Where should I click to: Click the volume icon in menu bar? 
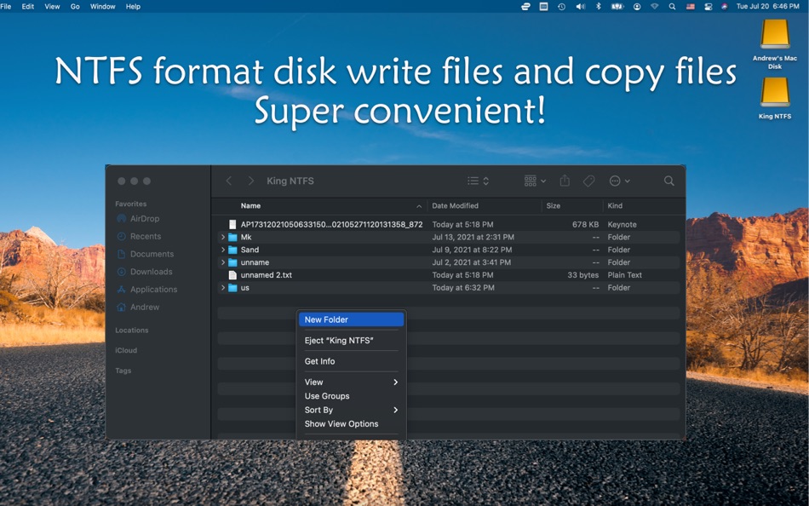coord(581,7)
